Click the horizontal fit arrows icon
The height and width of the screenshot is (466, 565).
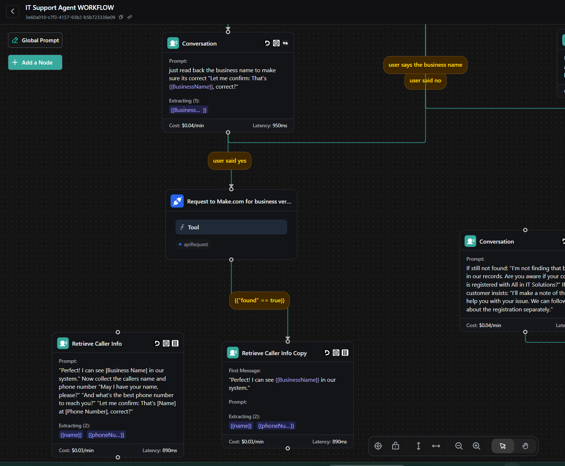pyautogui.click(x=436, y=446)
